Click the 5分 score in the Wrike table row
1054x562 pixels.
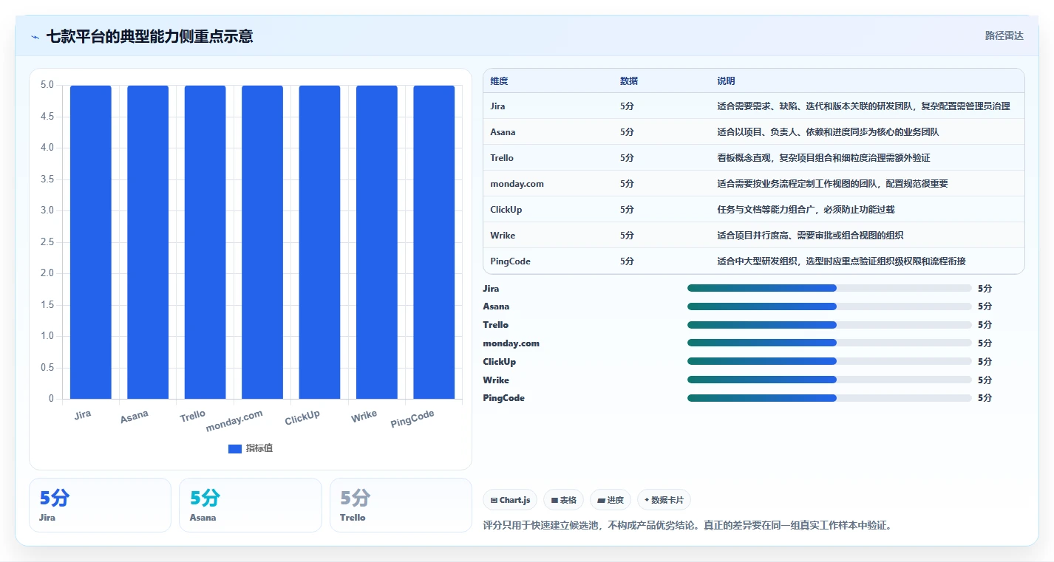click(627, 236)
